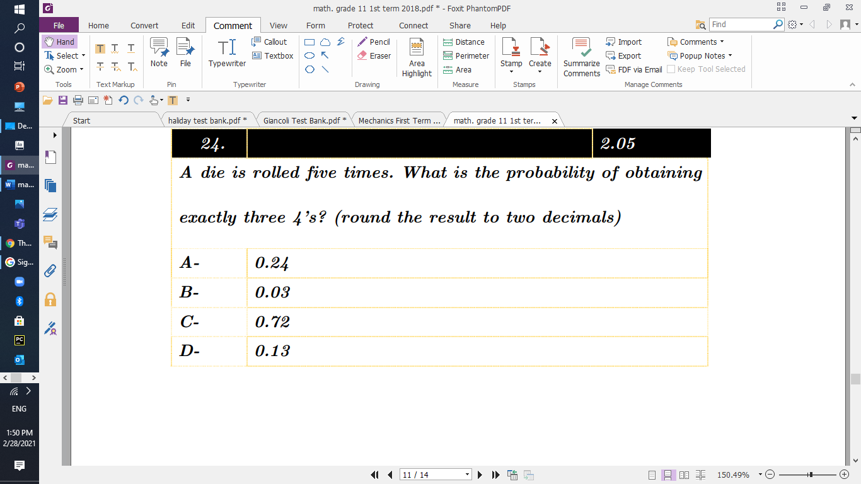This screenshot has width=861, height=484.
Task: Adjust the zoom slider handle
Action: (x=811, y=475)
